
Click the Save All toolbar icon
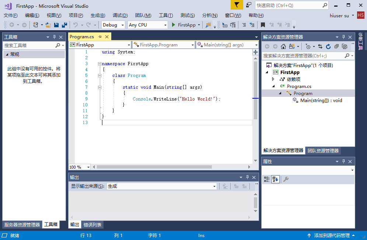pyautogui.click(x=64, y=25)
